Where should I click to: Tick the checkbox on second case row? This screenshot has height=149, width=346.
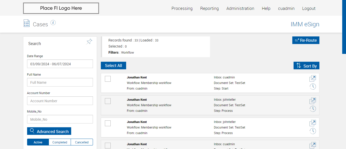[x=108, y=101]
